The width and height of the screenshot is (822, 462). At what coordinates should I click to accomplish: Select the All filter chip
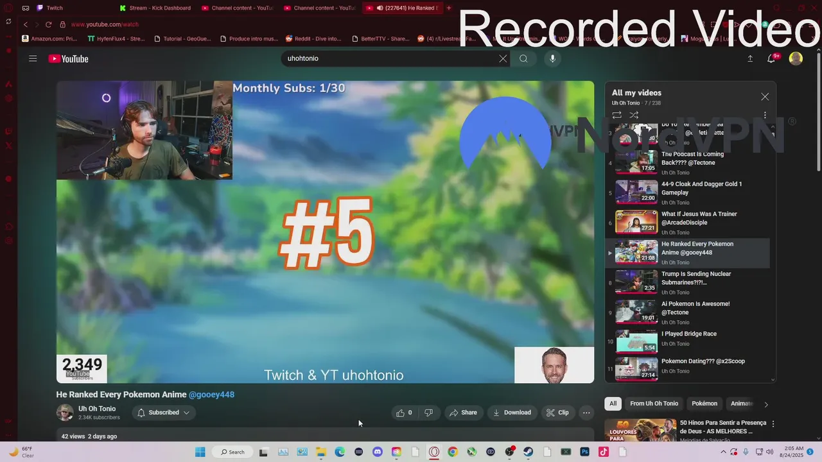[613, 404]
